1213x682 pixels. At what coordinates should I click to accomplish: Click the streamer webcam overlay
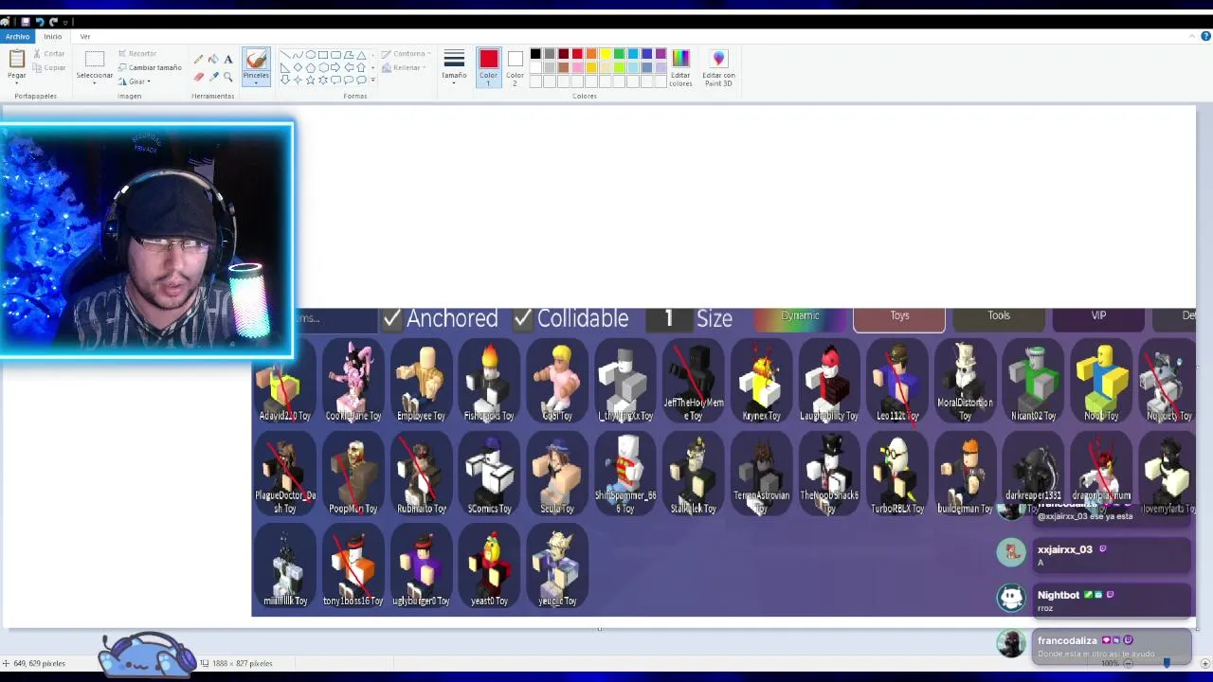pyautogui.click(x=147, y=241)
